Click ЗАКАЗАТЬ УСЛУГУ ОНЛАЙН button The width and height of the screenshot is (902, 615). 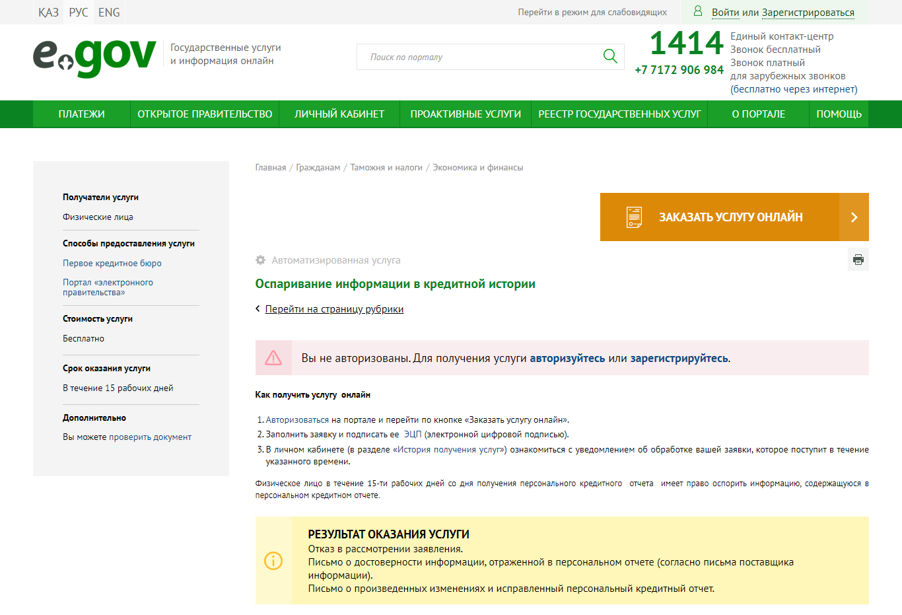[x=734, y=217]
